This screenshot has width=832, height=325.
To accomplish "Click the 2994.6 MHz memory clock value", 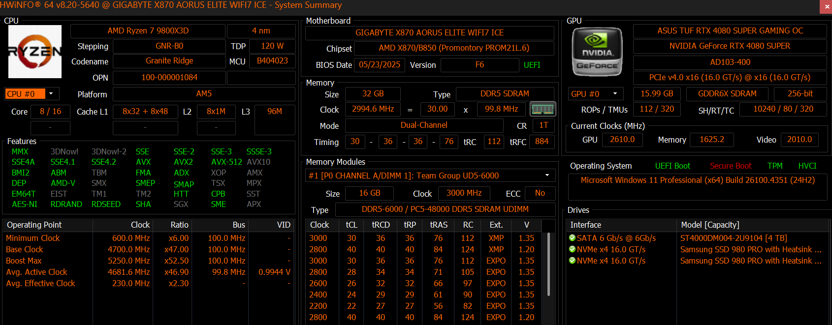I will coord(373,109).
